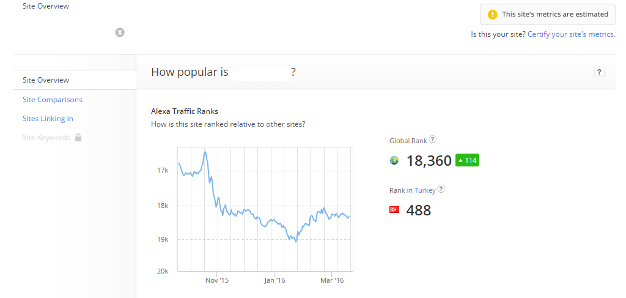Click the Global Rank help icon

click(x=433, y=140)
